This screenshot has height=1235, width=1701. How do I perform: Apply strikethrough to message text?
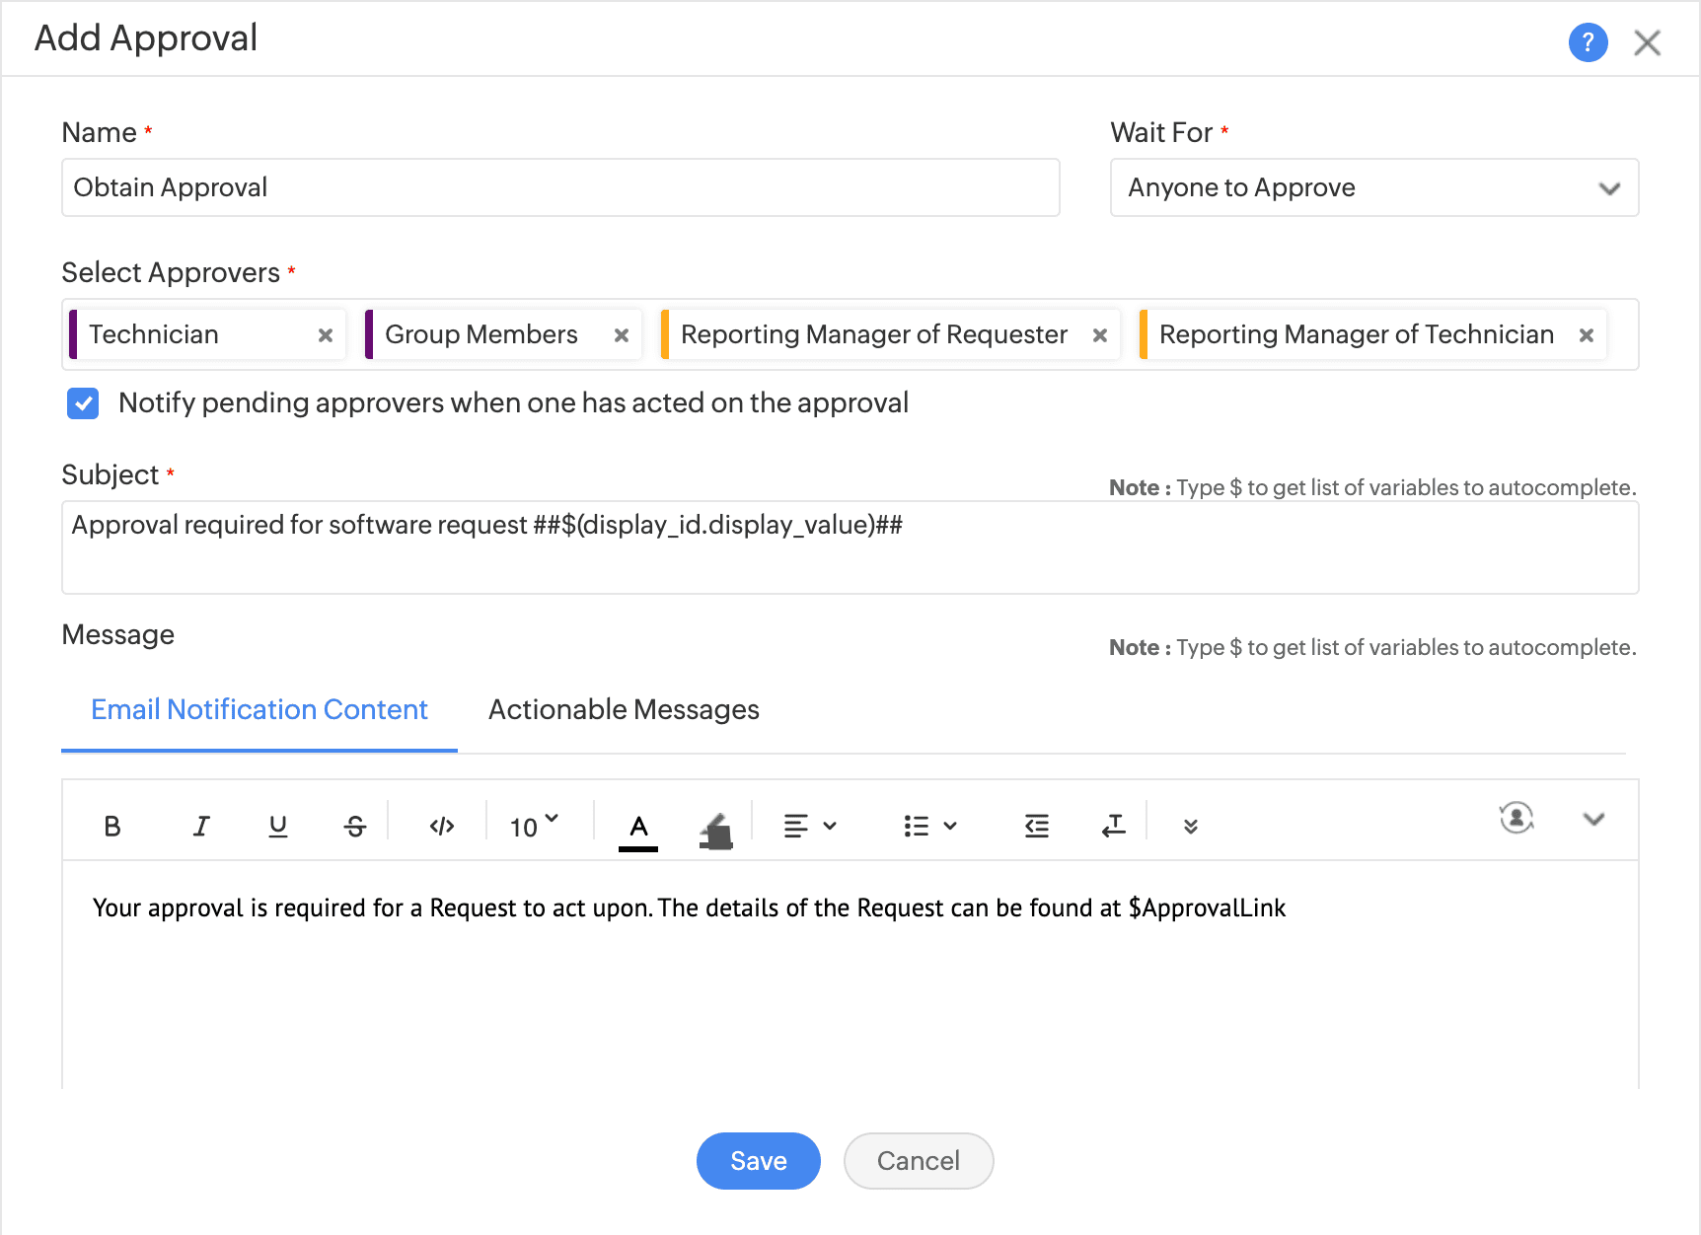tap(355, 826)
